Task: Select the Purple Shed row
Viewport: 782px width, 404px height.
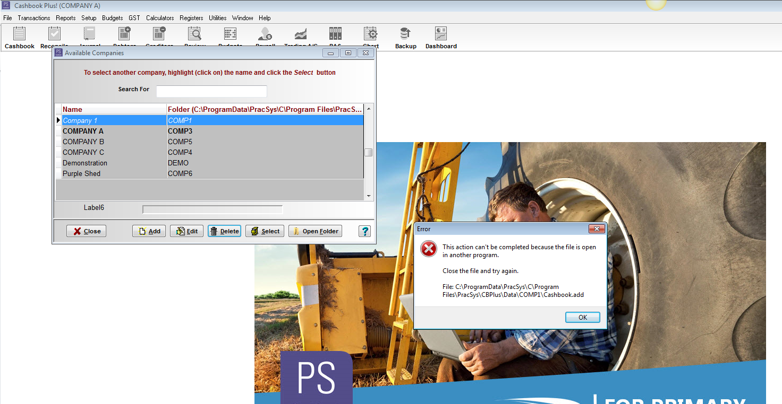Action: tap(209, 173)
